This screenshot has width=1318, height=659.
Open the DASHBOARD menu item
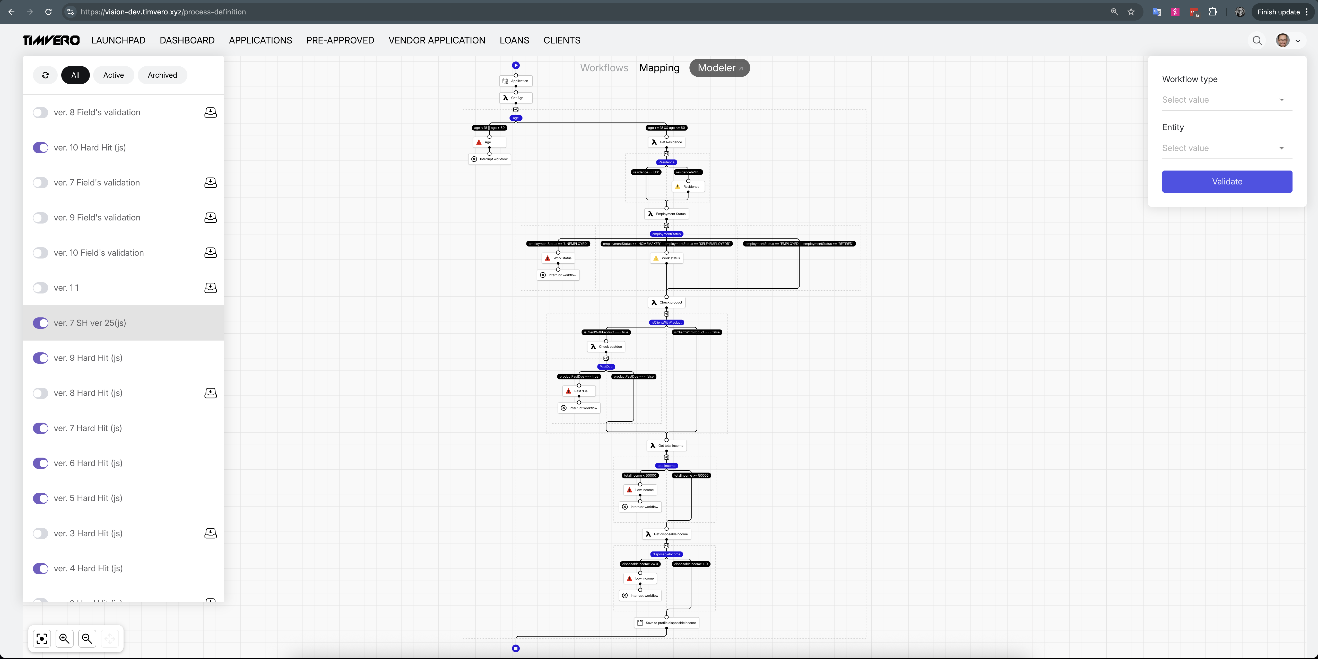[x=187, y=40]
